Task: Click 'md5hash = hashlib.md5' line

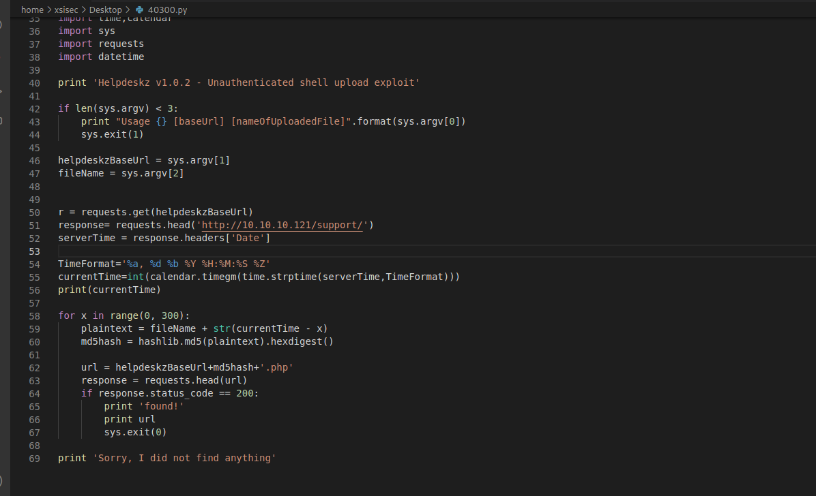Action: (x=207, y=341)
